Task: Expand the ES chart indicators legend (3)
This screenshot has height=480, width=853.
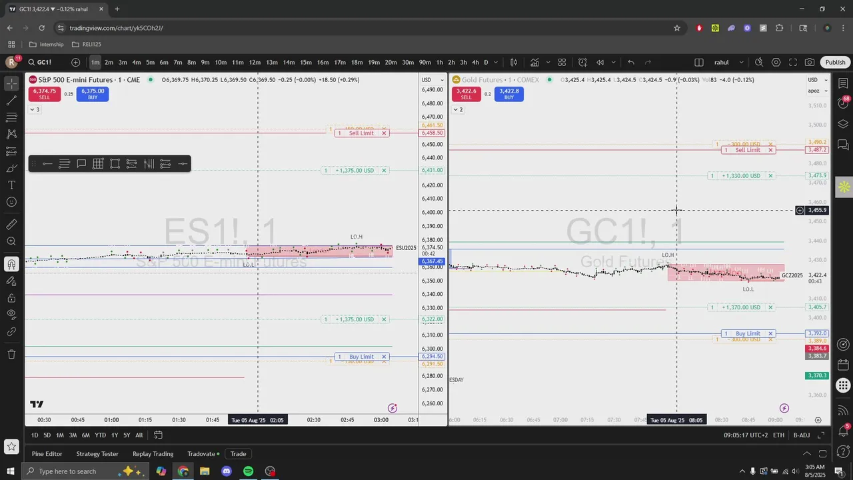Action: click(x=35, y=109)
